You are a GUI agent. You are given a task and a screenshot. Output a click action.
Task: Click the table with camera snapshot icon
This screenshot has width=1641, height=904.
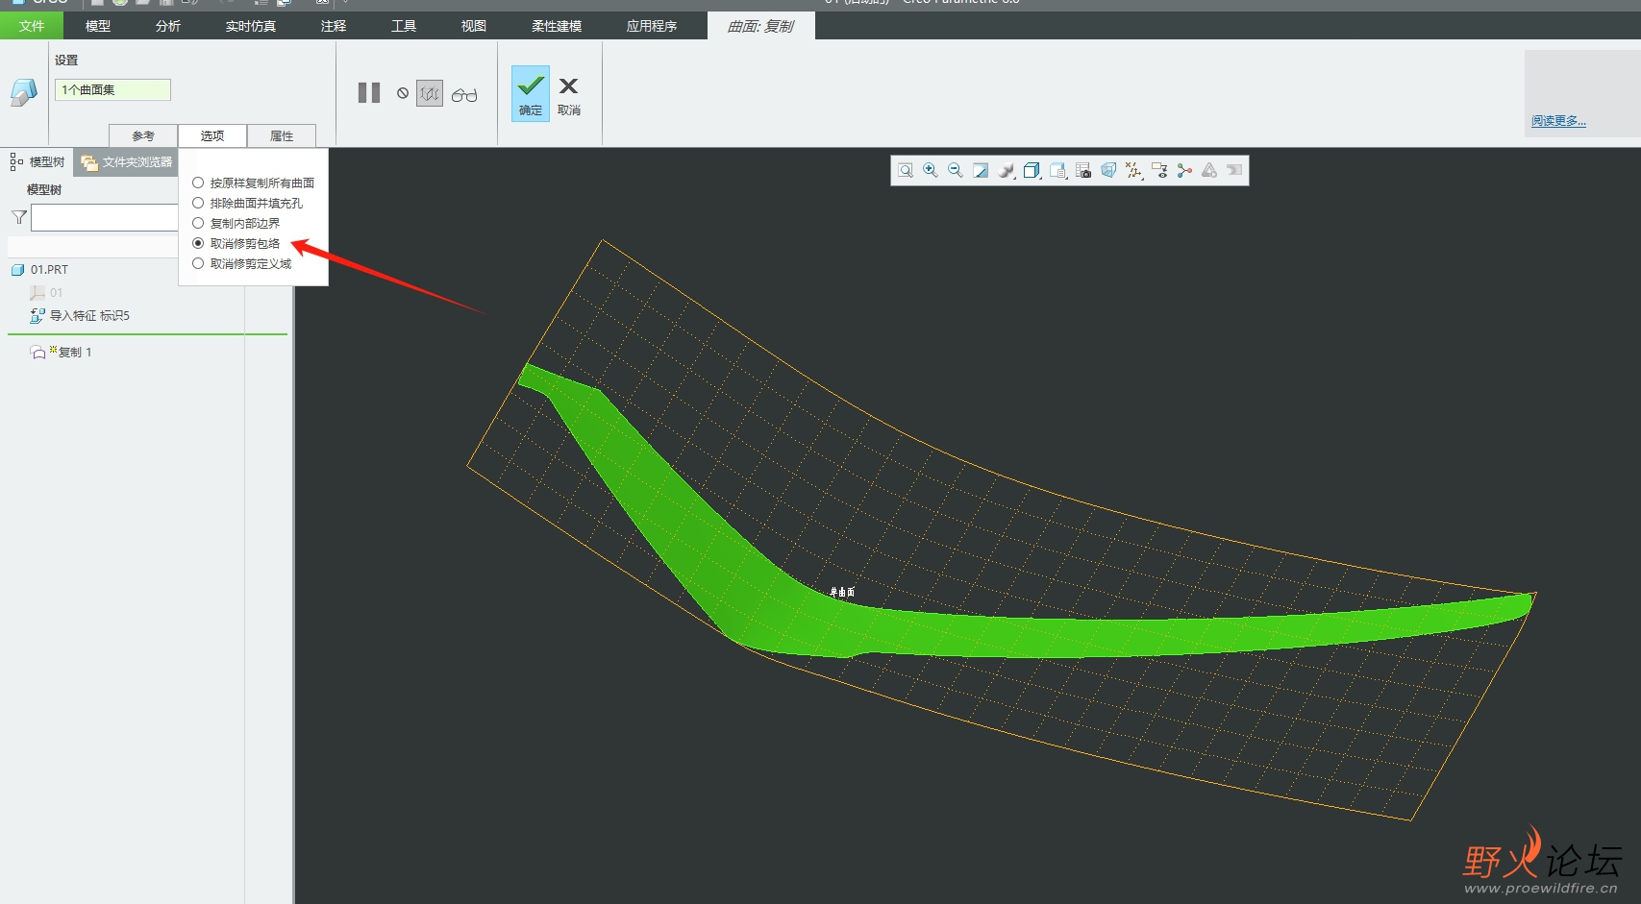(x=1083, y=171)
